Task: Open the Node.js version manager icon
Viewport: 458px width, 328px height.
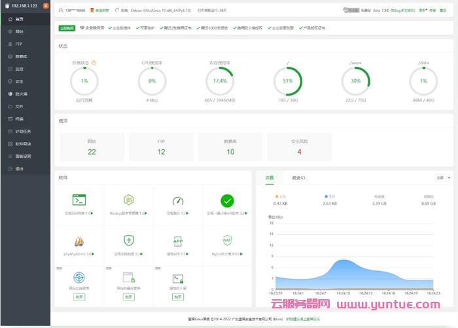Action: tap(130, 200)
